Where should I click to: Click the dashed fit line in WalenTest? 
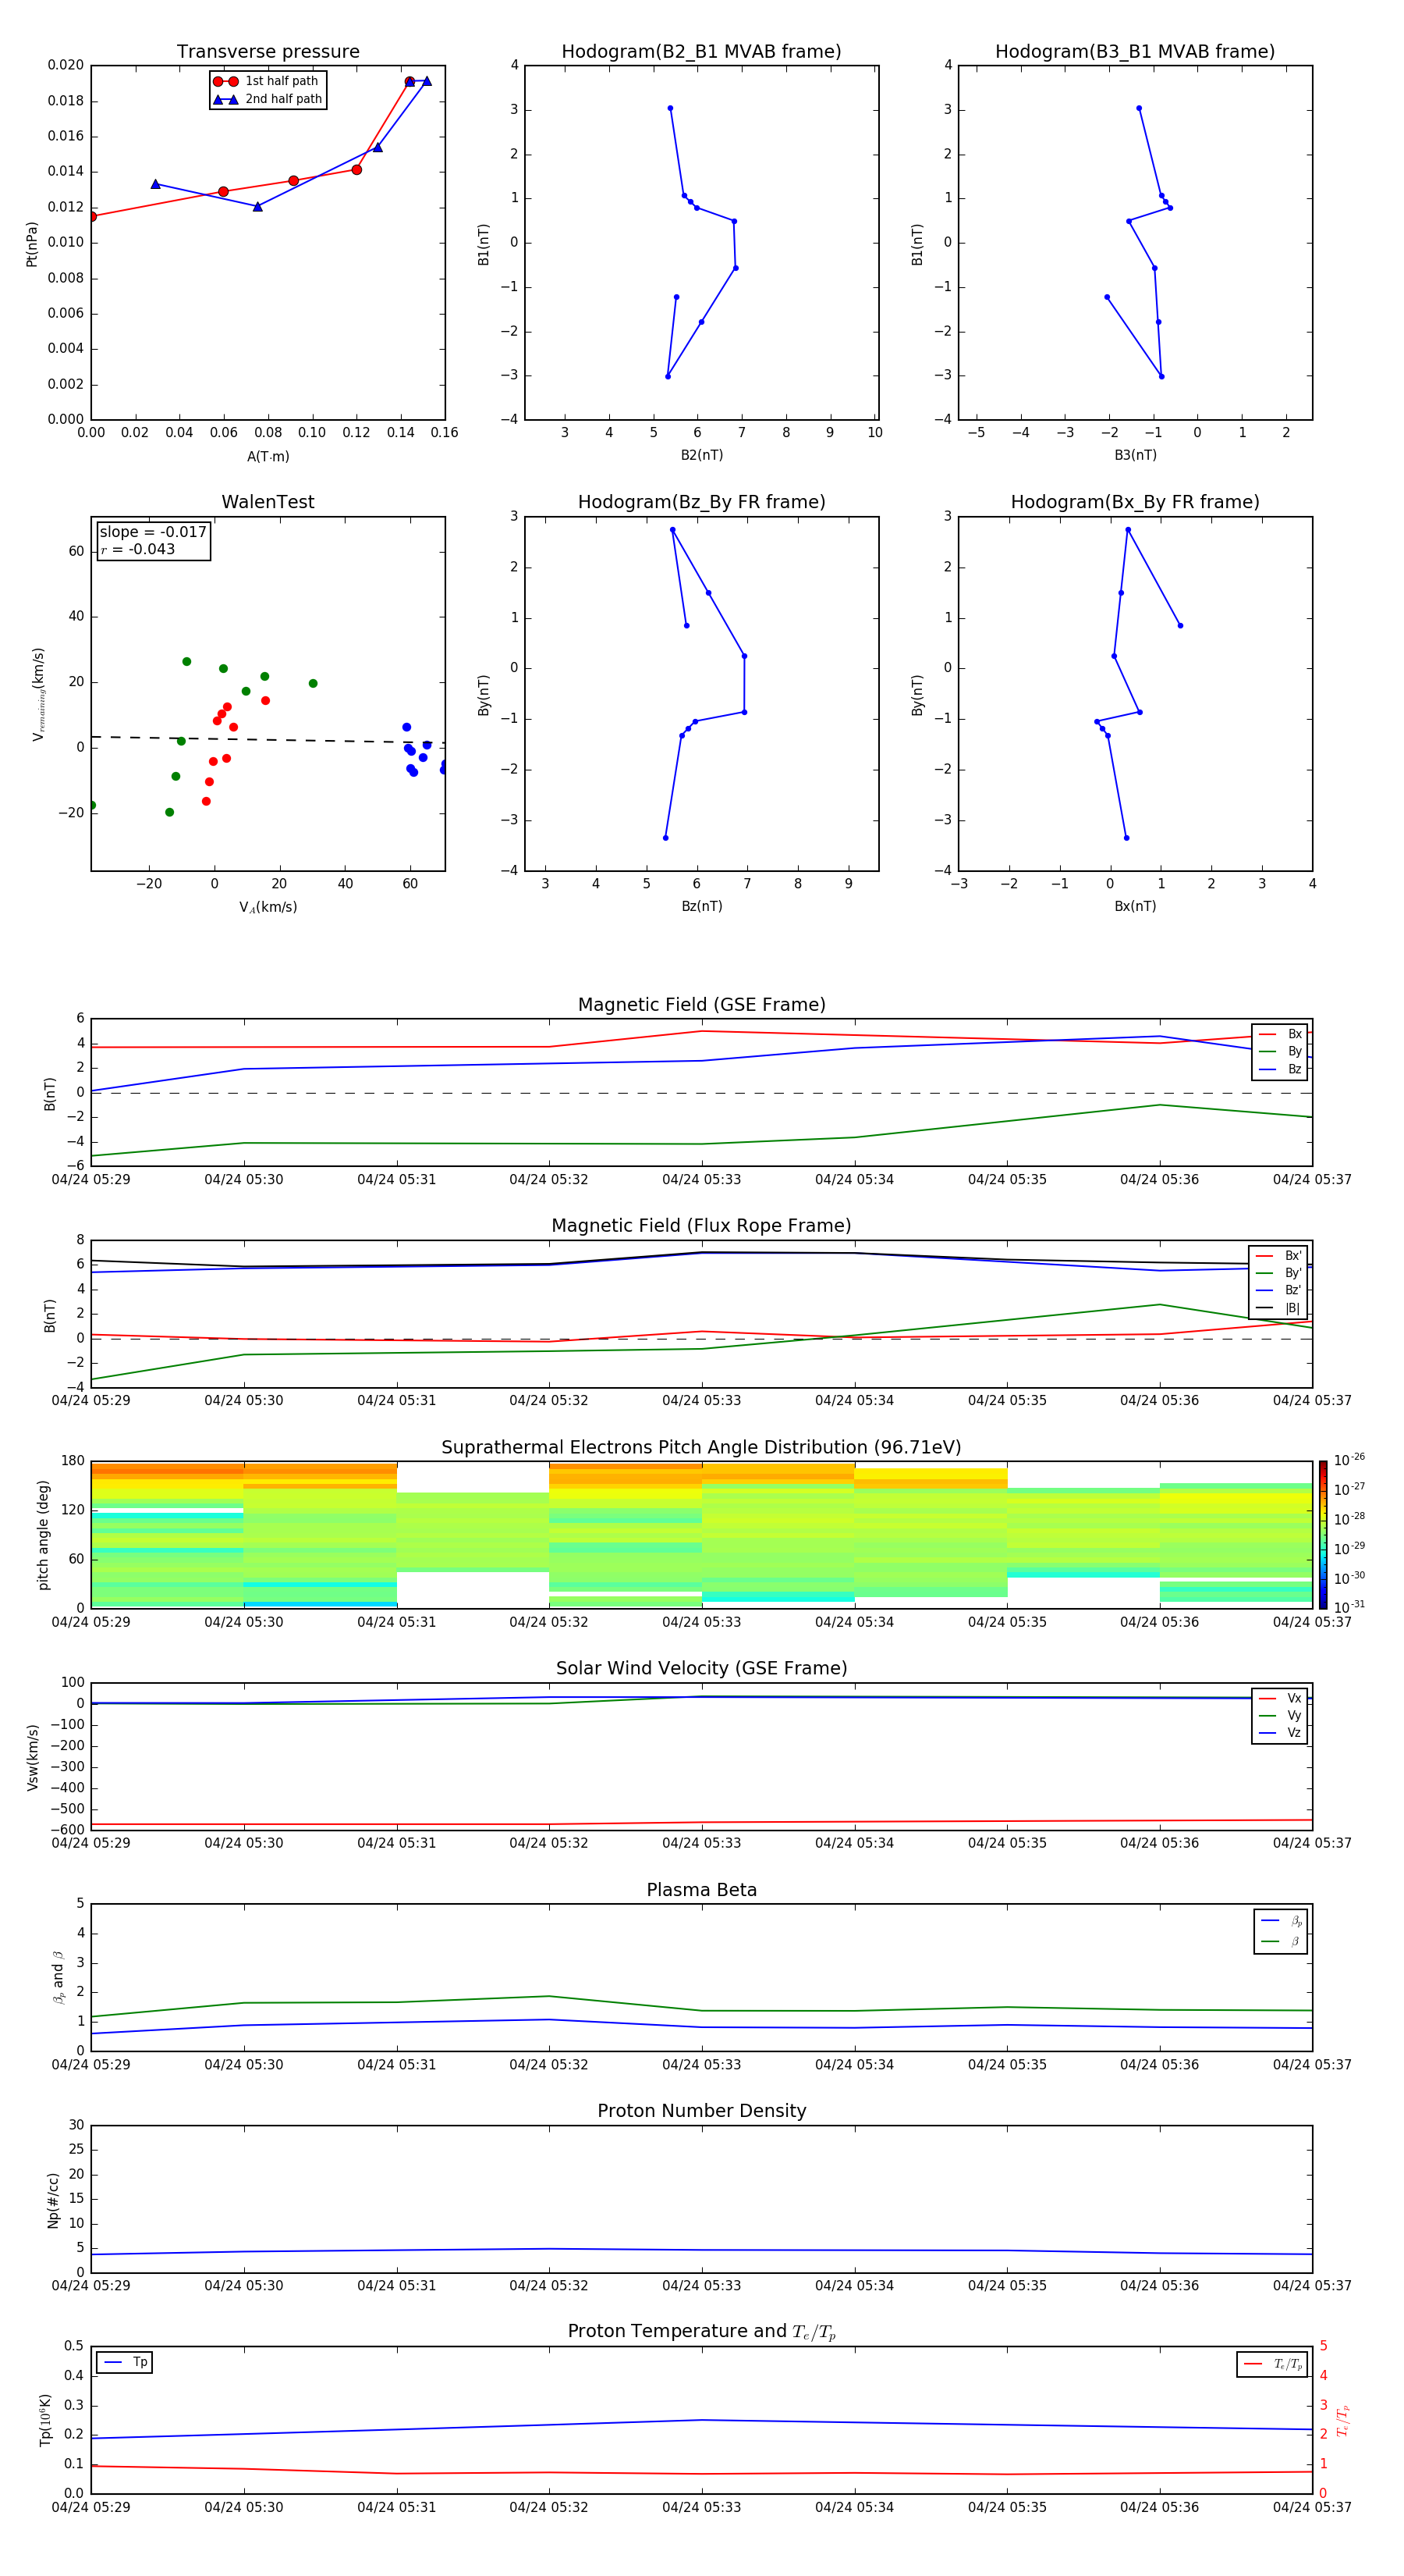[268, 740]
